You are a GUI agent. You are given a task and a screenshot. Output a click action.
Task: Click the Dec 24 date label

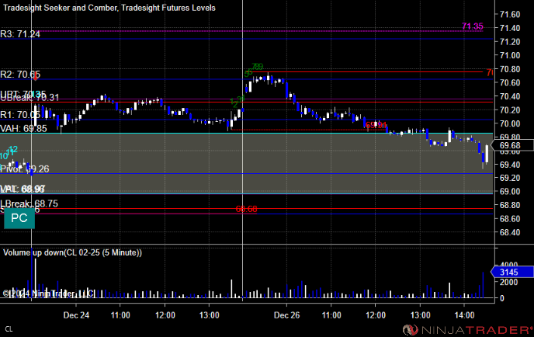[76, 315]
